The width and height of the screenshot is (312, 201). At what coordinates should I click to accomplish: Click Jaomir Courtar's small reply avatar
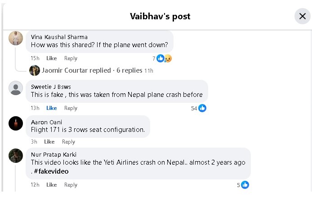tap(34, 70)
